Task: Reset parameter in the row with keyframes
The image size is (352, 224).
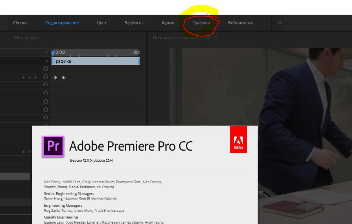Action: tap(46, 77)
